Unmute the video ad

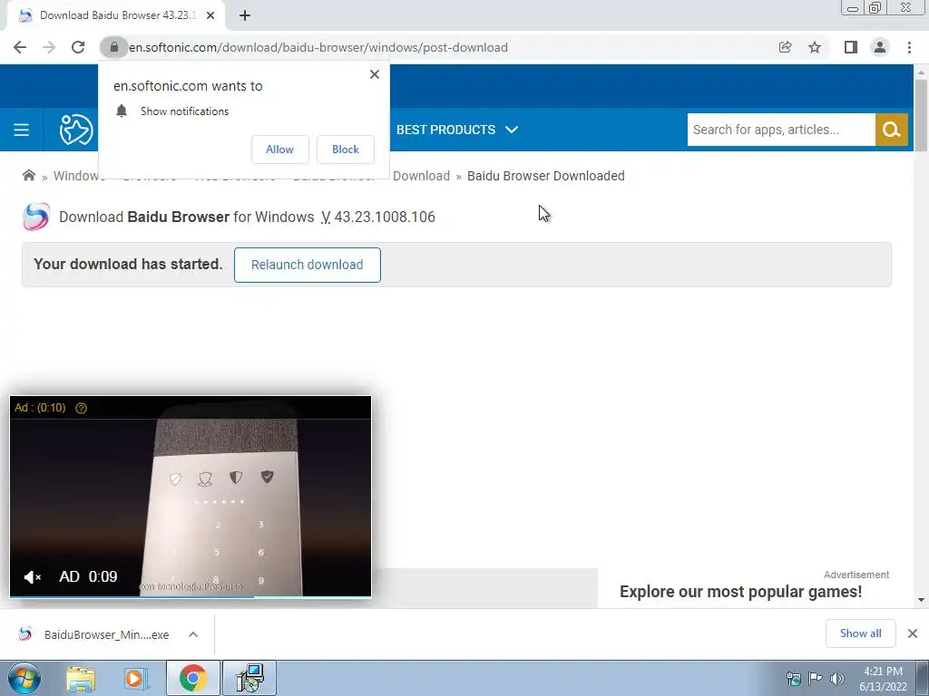point(32,576)
